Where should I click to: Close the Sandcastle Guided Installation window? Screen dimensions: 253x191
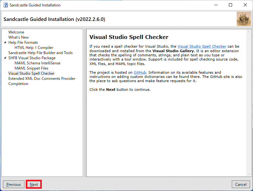pyautogui.click(x=245, y=5)
